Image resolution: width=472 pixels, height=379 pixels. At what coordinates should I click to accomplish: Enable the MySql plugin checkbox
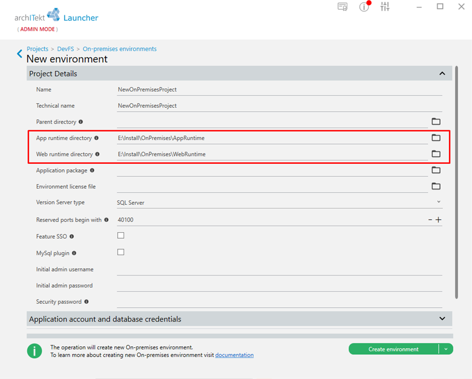[x=121, y=252]
